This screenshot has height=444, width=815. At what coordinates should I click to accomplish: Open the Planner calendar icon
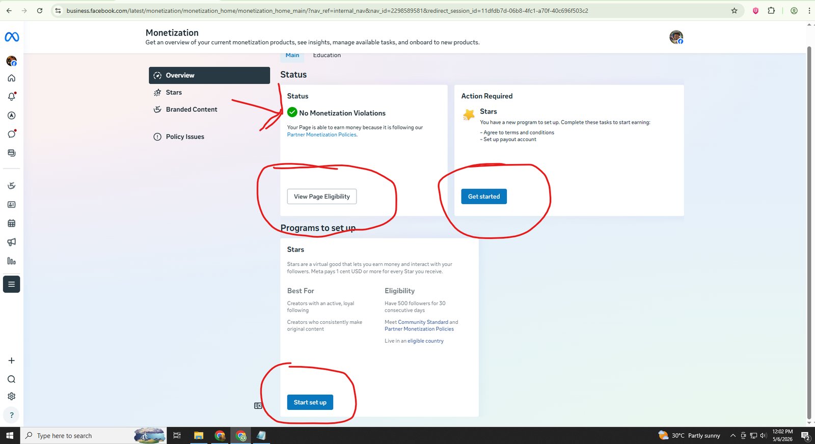(11, 223)
